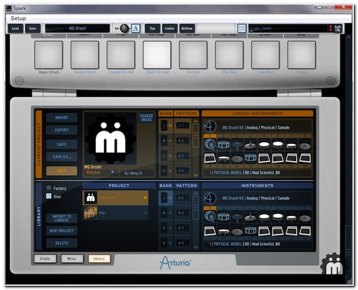Select tom icon in Loaded Instruments slot 6
358x290 pixels.
(x=278, y=144)
